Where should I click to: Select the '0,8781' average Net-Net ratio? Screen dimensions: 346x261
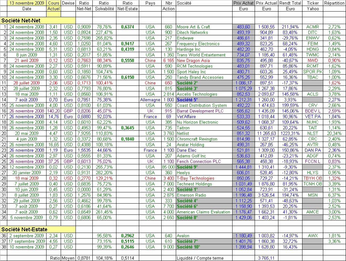pyautogui.click(x=84, y=258)
